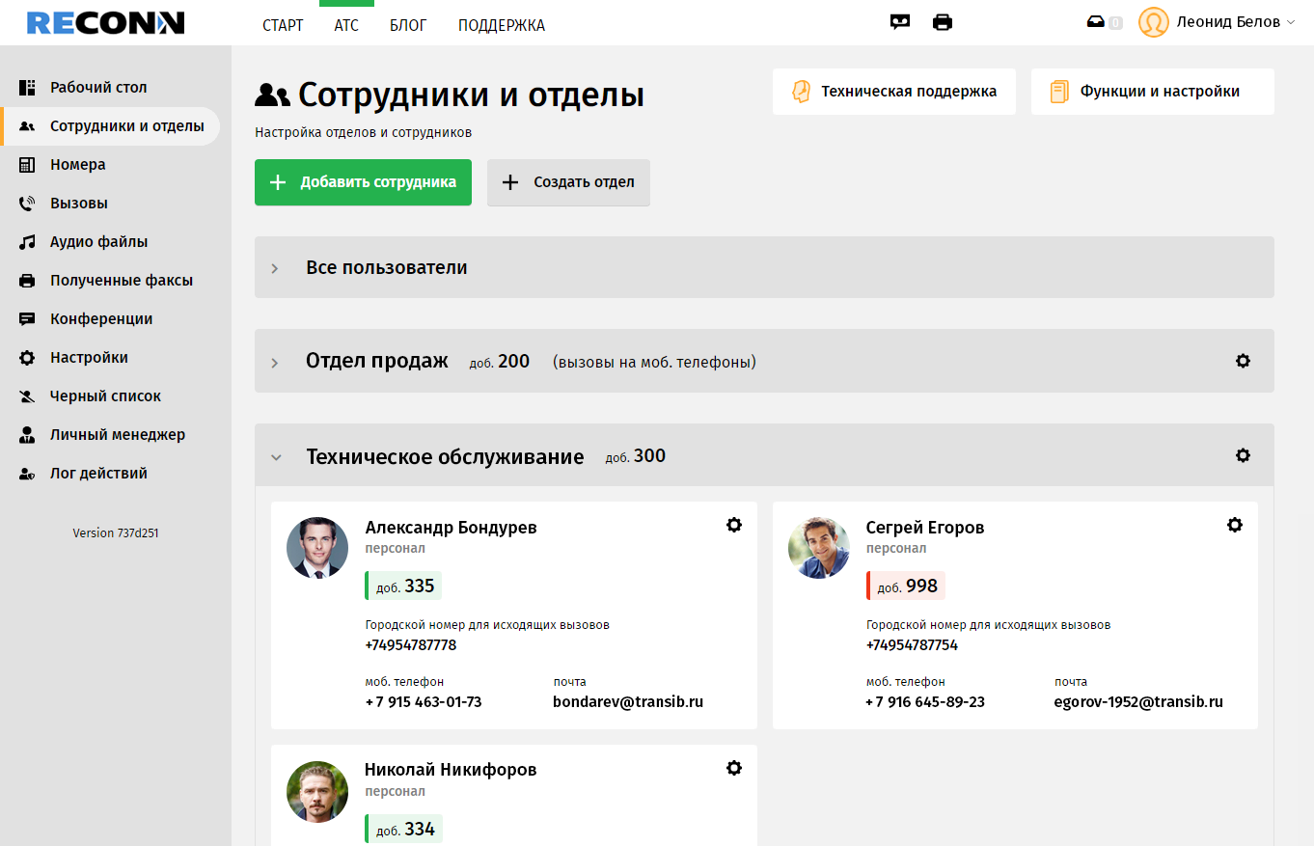Screen dimensions: 1314x846
Task: Click the Техническая поддержка button
Action: point(894,92)
